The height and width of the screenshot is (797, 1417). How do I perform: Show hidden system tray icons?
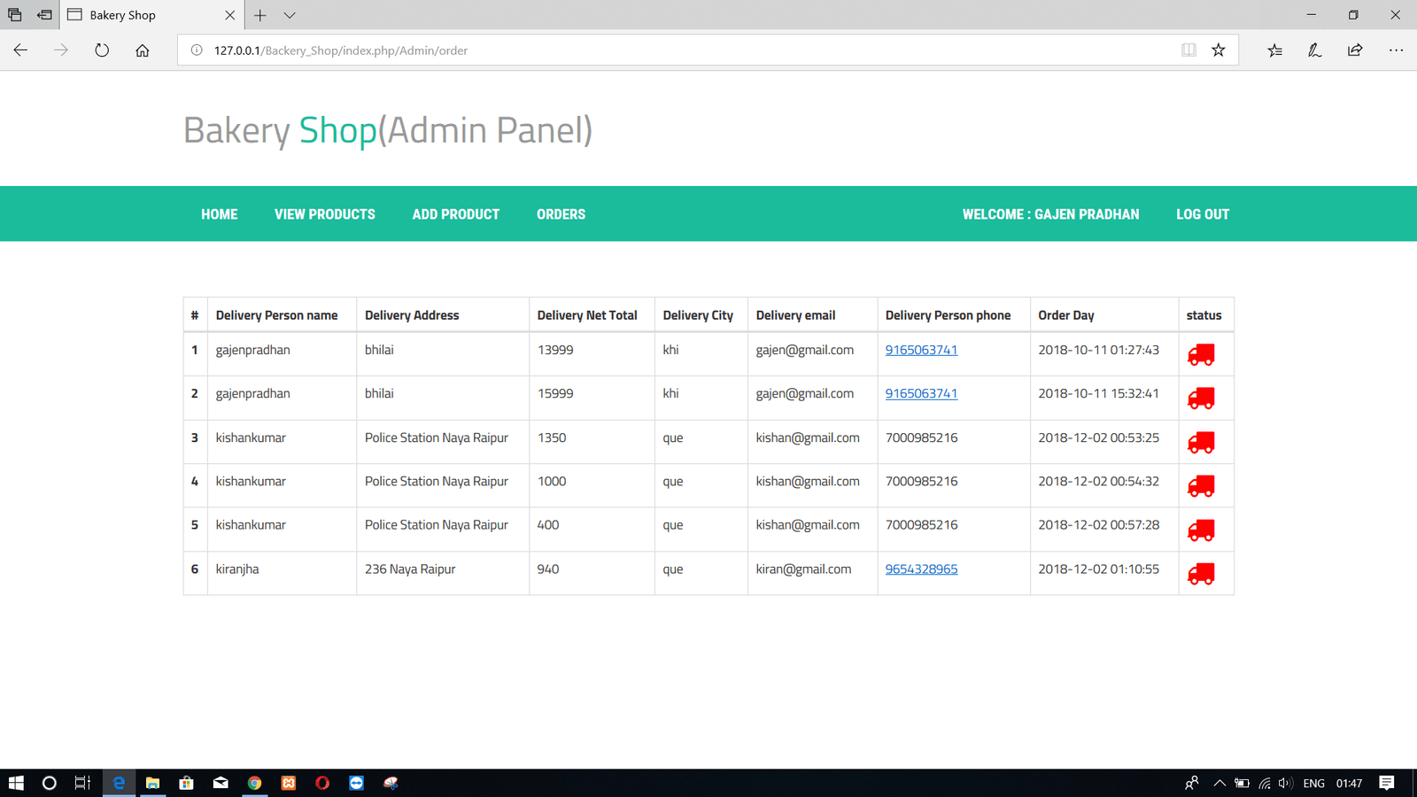click(1220, 783)
